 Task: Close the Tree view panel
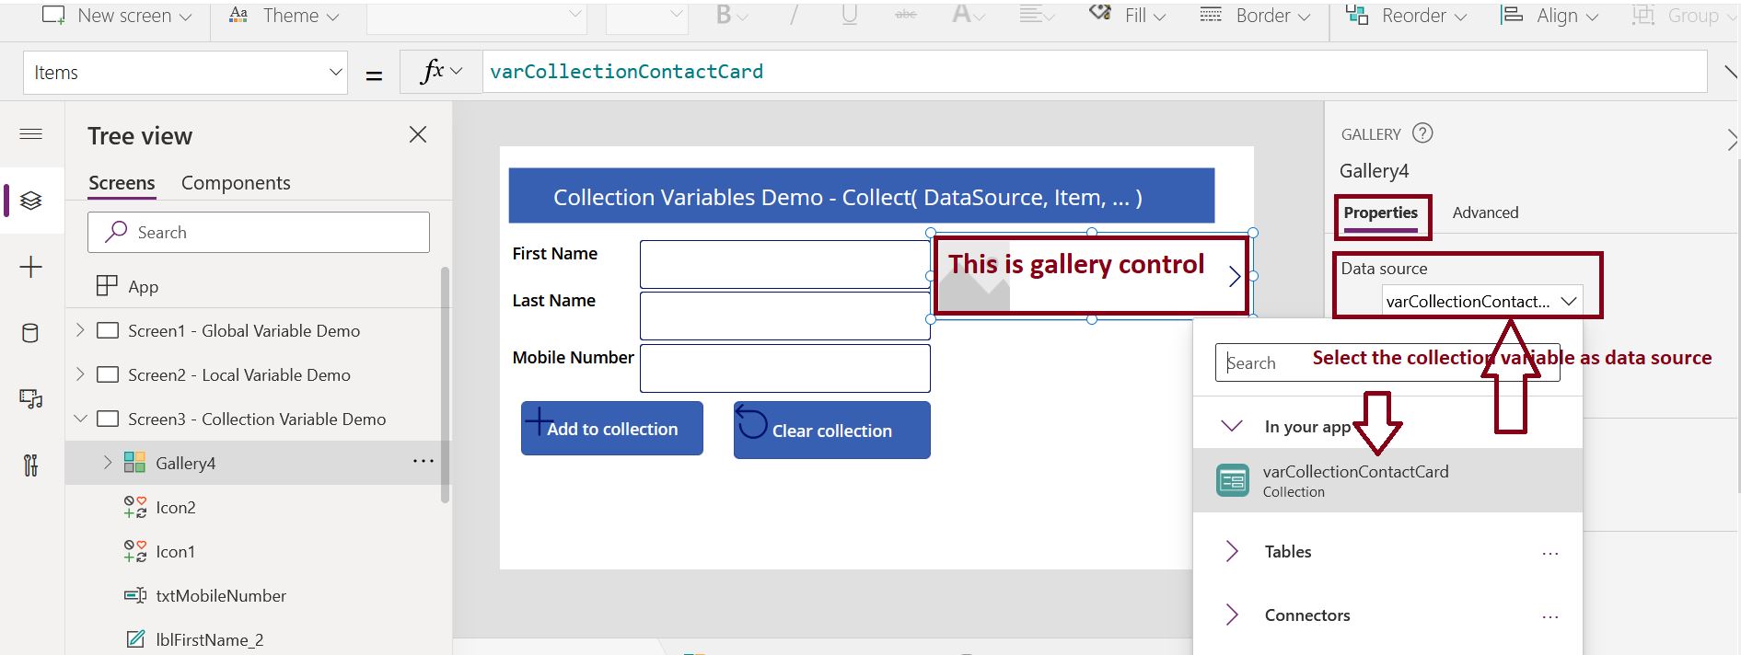[x=418, y=134]
